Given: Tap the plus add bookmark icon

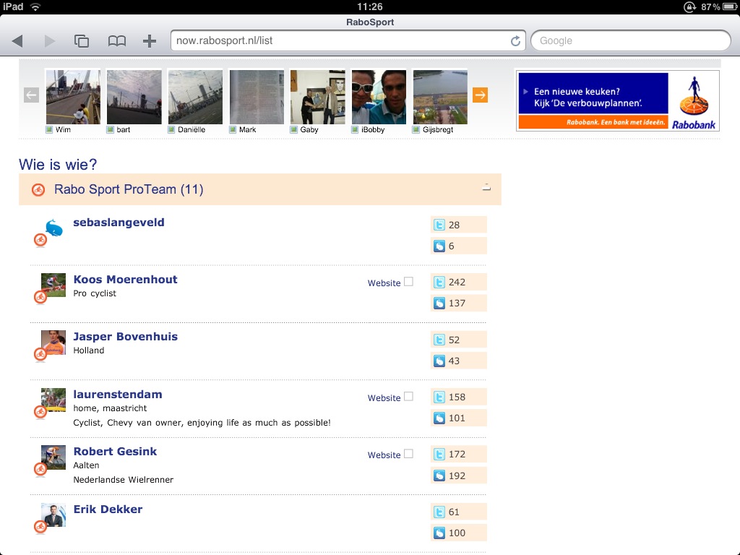Looking at the screenshot, I should [149, 41].
